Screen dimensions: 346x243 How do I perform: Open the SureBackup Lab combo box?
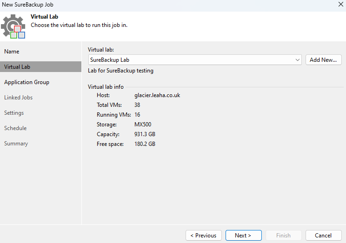coord(195,60)
